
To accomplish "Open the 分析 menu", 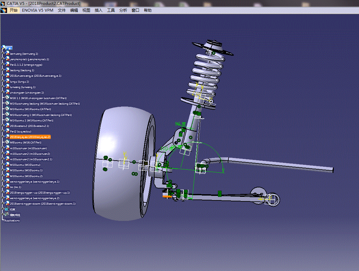I will coord(123,10).
